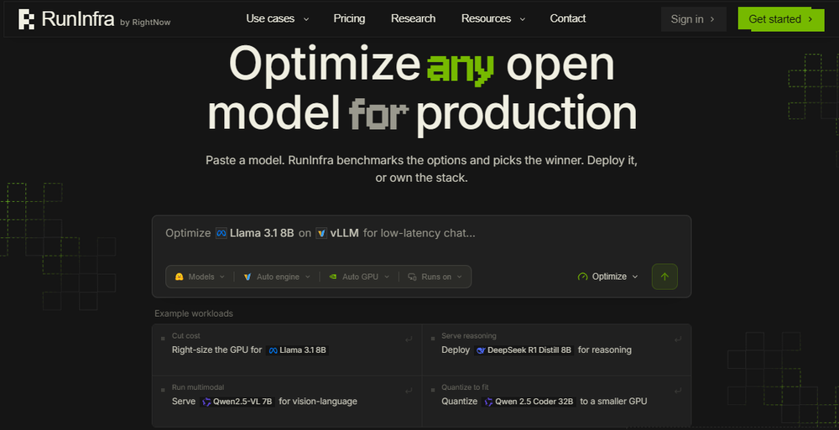
Task: Click the 'by RightNow' text
Action: click(145, 23)
